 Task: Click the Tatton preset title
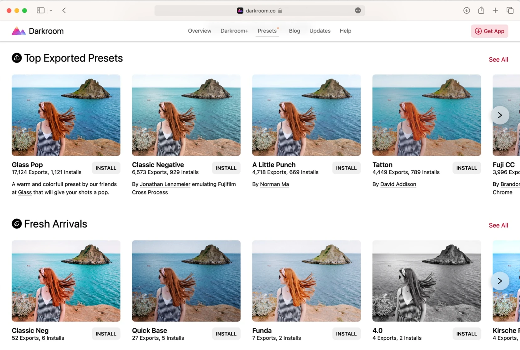(383, 165)
